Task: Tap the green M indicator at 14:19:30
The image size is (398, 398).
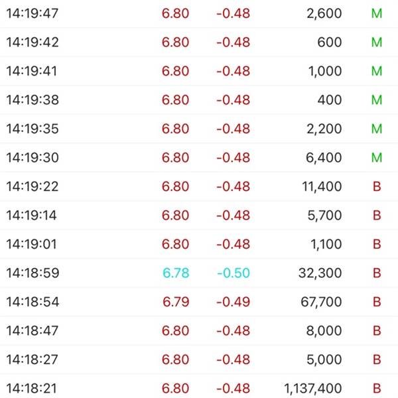Action: [x=377, y=158]
